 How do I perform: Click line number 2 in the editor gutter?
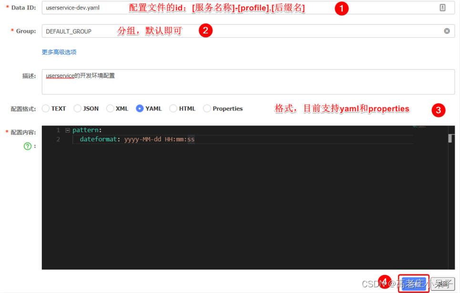point(58,139)
